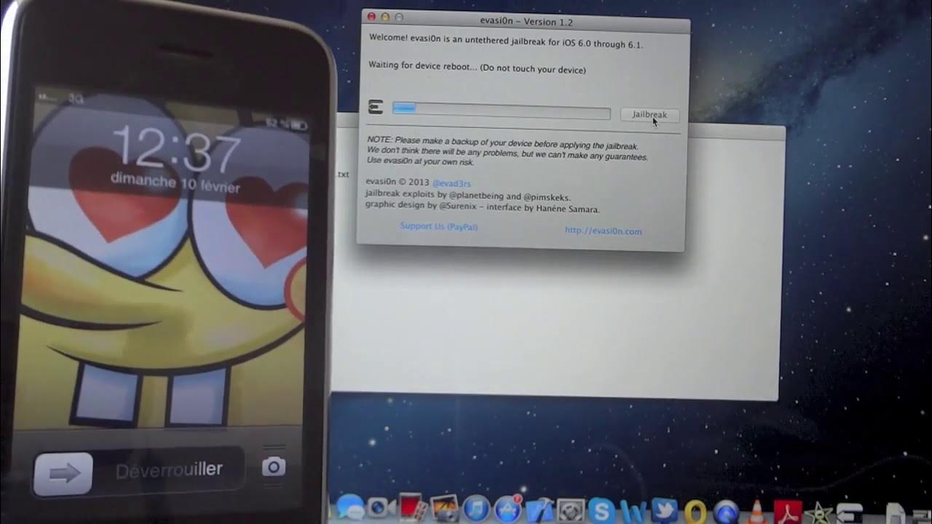The image size is (932, 524).
Task: Click the Jailbreak button in evasi0n
Action: click(649, 114)
